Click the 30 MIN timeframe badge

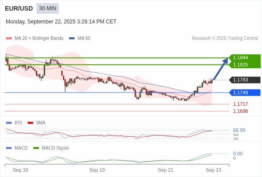[x=48, y=8]
